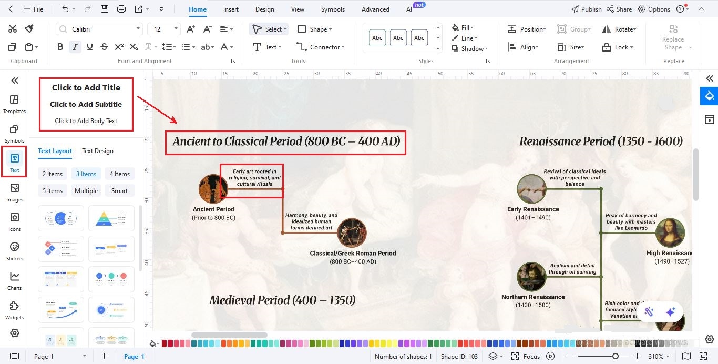Viewport: 718px width, 364px height.
Task: Add a new page with plus button
Action: tap(104, 356)
